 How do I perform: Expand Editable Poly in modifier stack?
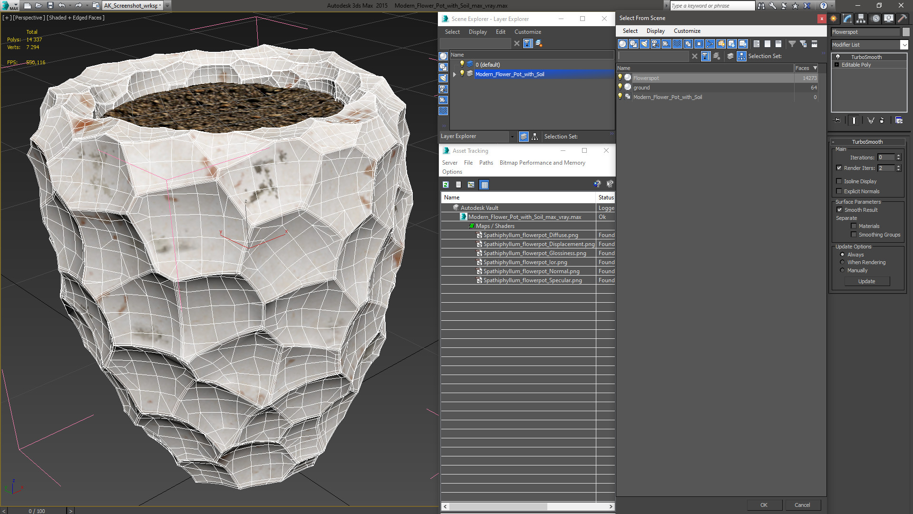(x=836, y=65)
